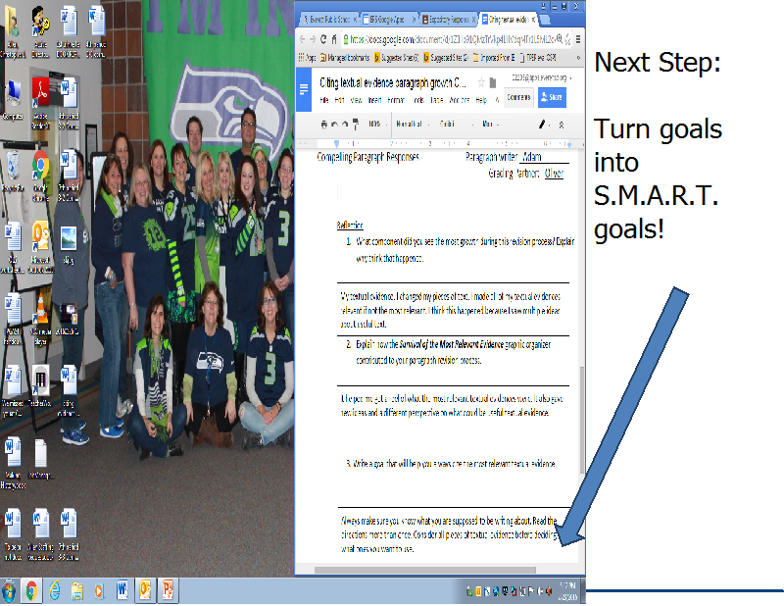Print the Google document
The width and height of the screenshot is (784, 606).
(324, 125)
